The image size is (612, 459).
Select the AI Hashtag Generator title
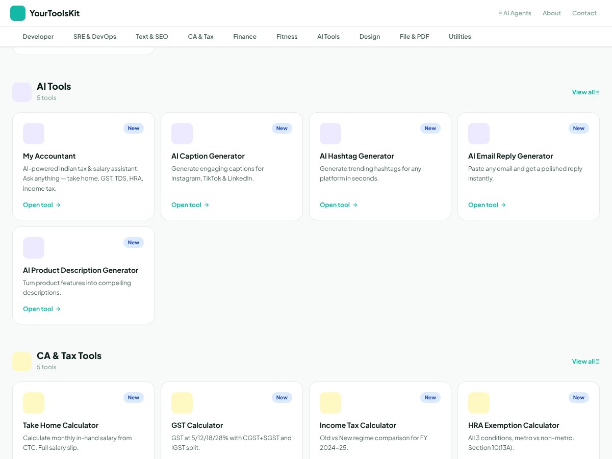coord(357,156)
